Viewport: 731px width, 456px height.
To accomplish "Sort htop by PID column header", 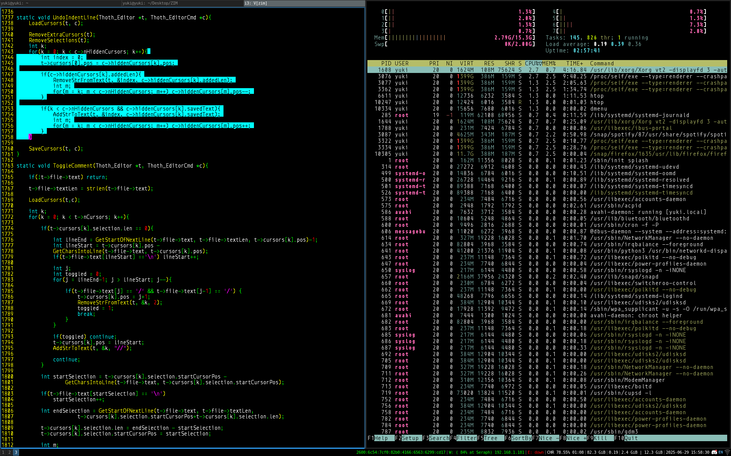I will coord(386,63).
